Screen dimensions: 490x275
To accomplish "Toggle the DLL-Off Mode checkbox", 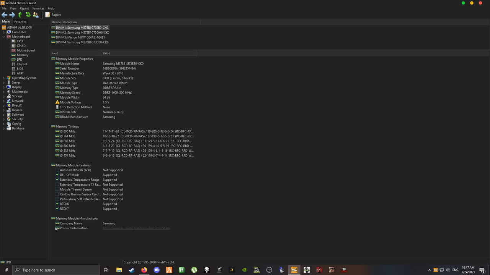I will tap(57, 175).
